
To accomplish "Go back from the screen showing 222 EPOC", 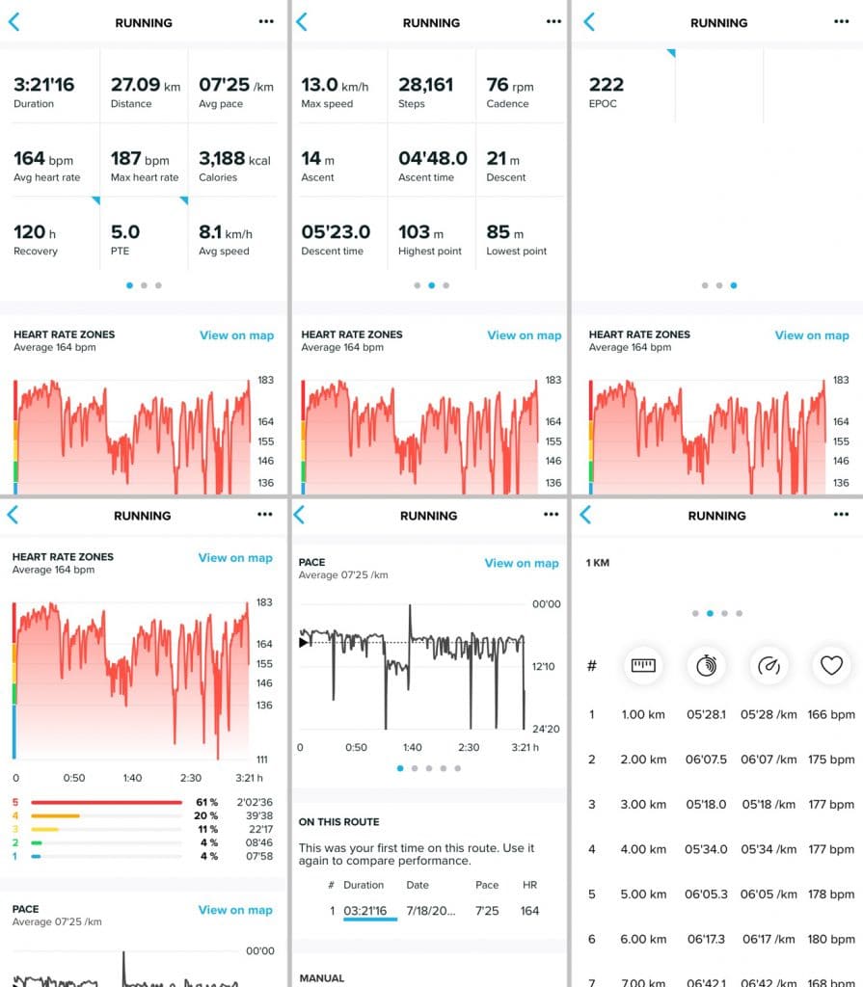I will click(x=589, y=22).
